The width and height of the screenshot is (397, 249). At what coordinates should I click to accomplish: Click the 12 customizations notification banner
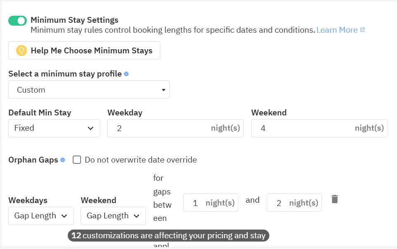(x=169, y=235)
